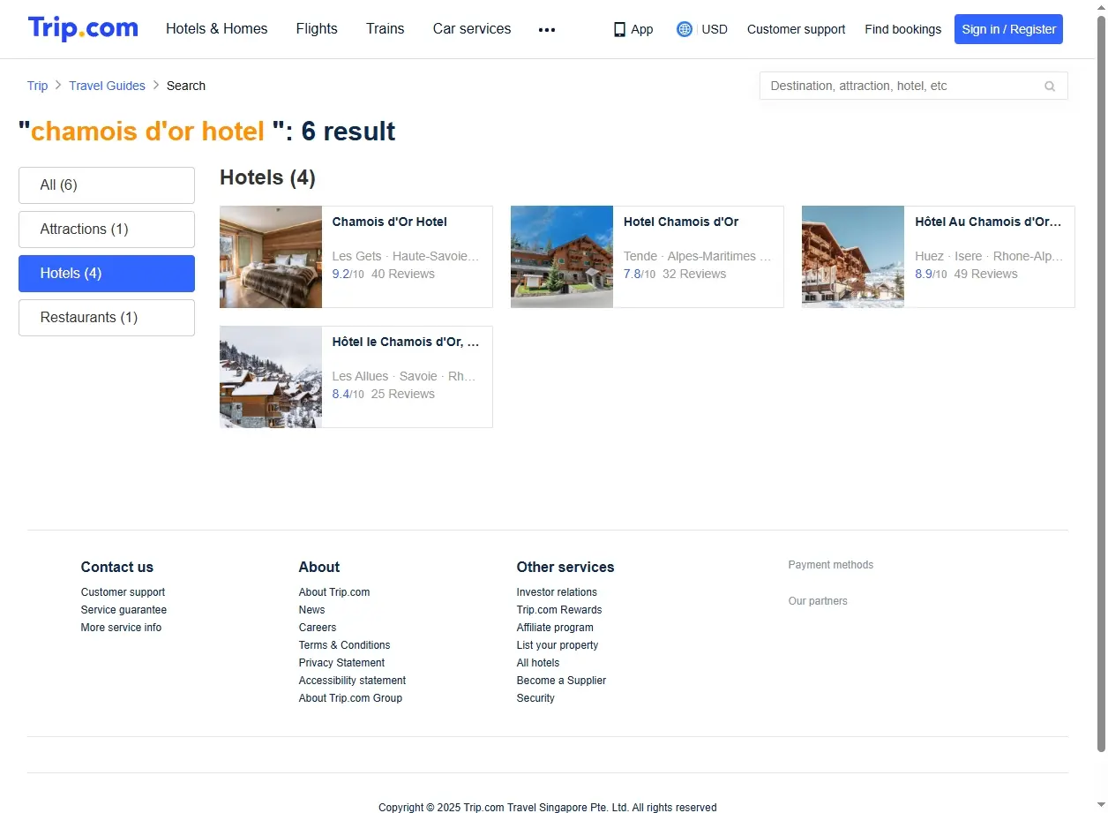Open Hotel Chamois d'Or chalet thumbnail
The width and height of the screenshot is (1108, 813).
tap(562, 257)
